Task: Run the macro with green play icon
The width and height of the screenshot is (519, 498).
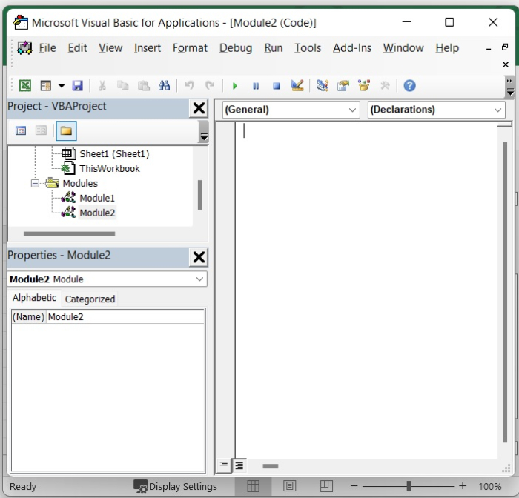Action: [x=235, y=86]
